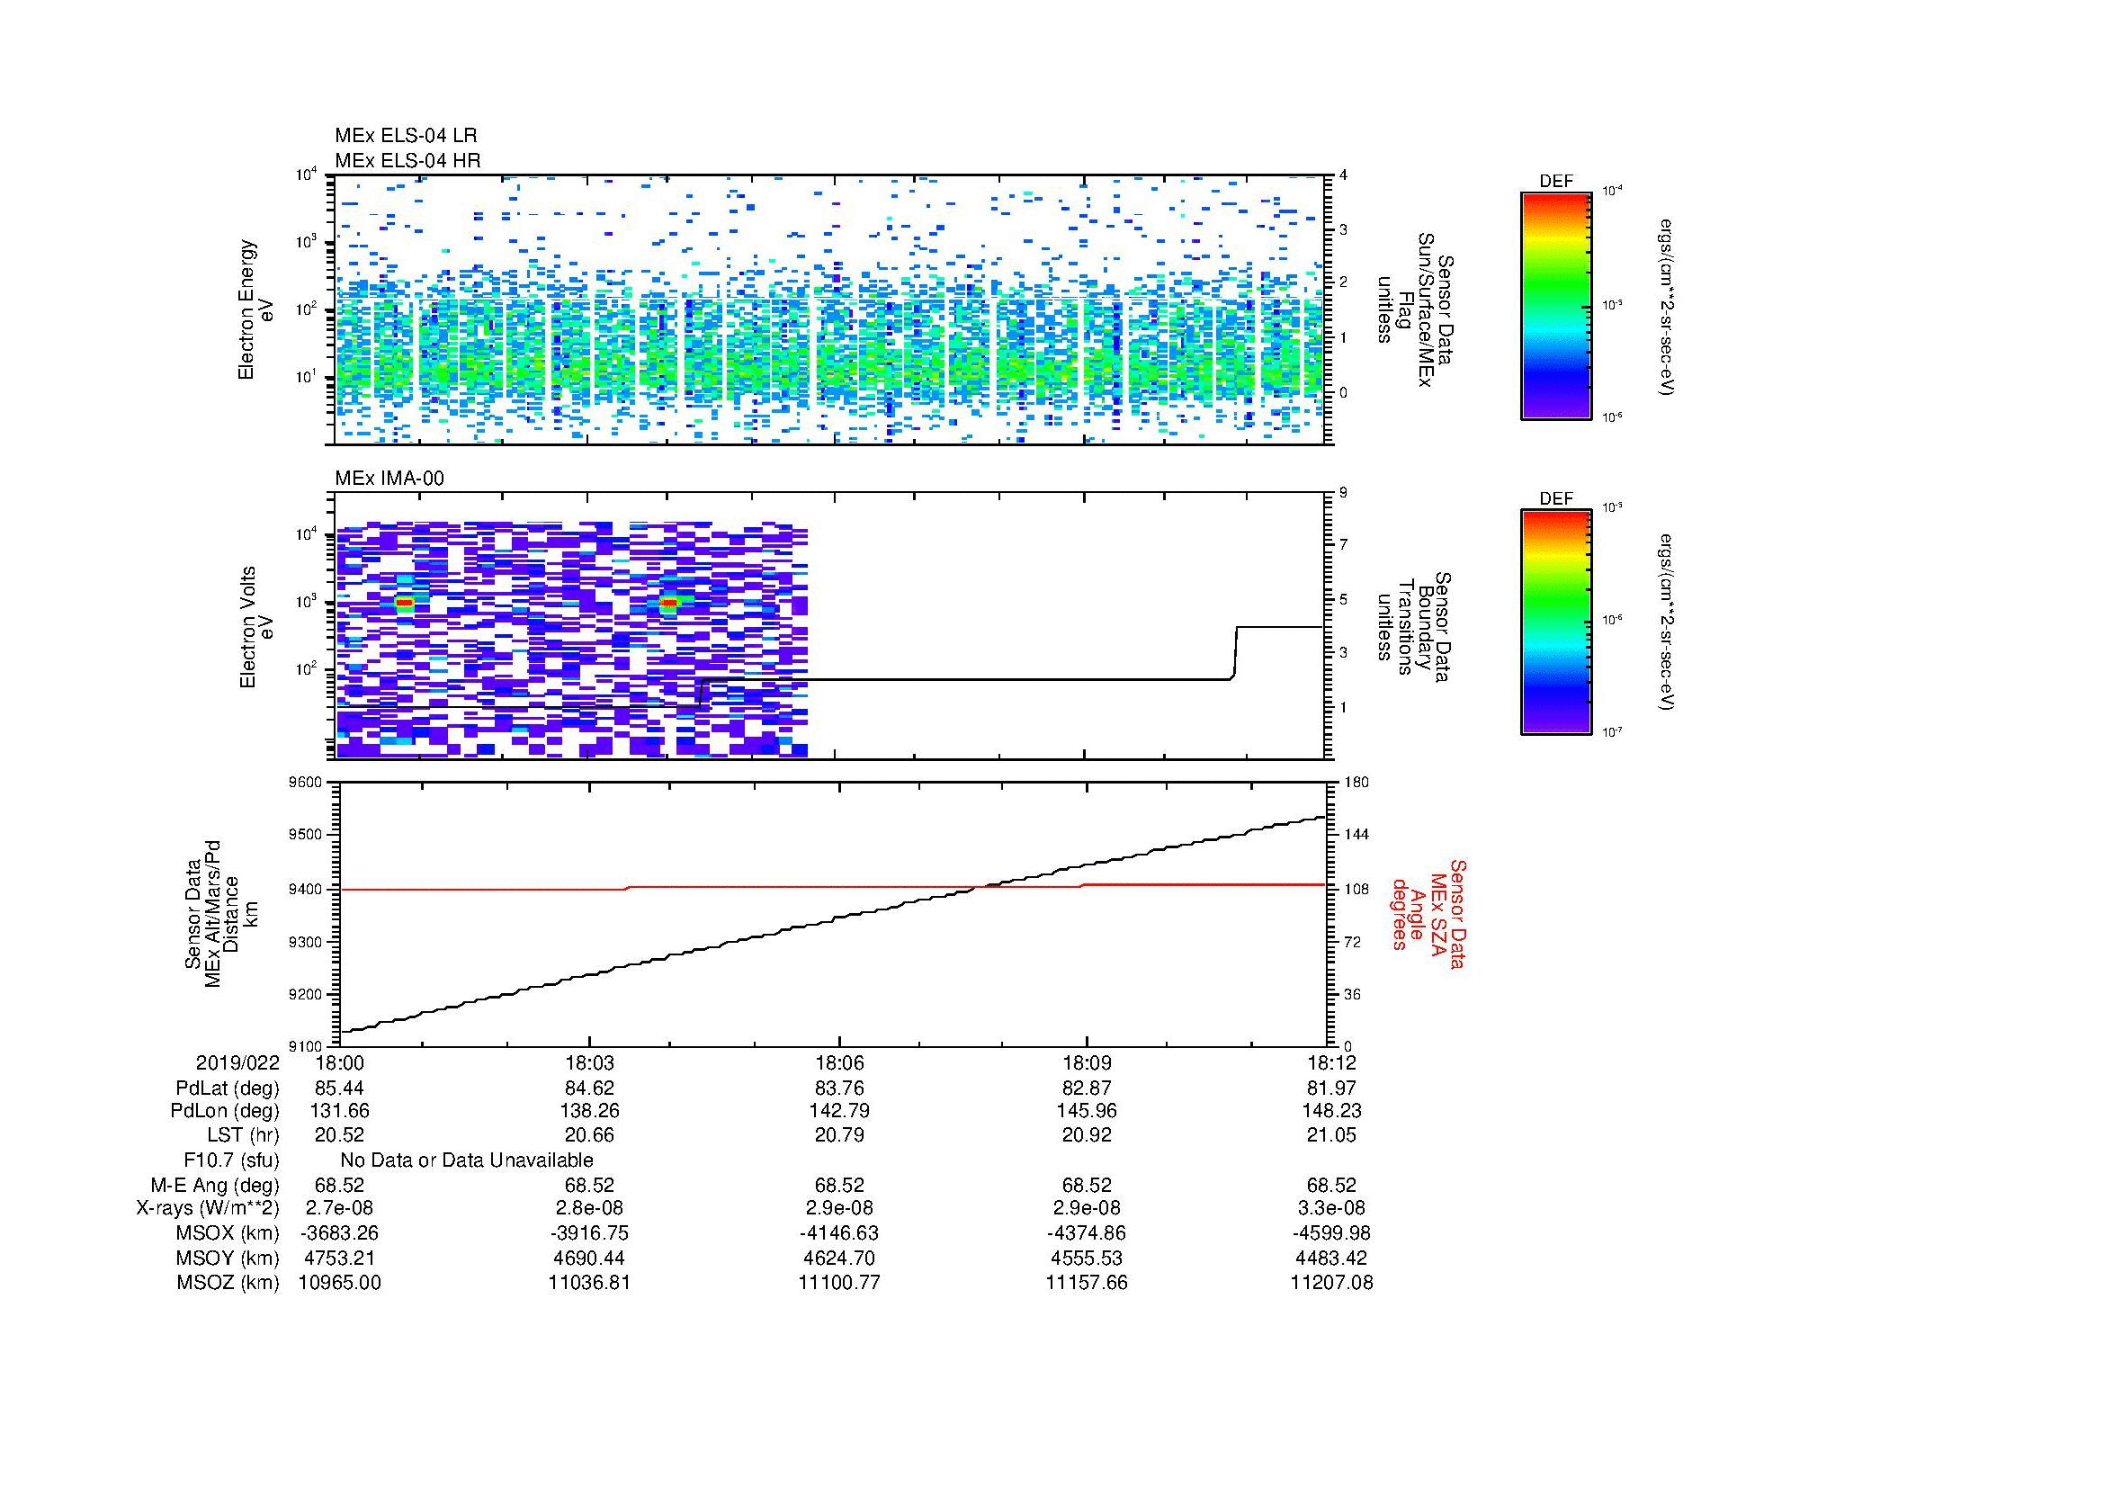Click the lower DEF color bar for IMA
2104x1487 pixels.
(x=1556, y=623)
